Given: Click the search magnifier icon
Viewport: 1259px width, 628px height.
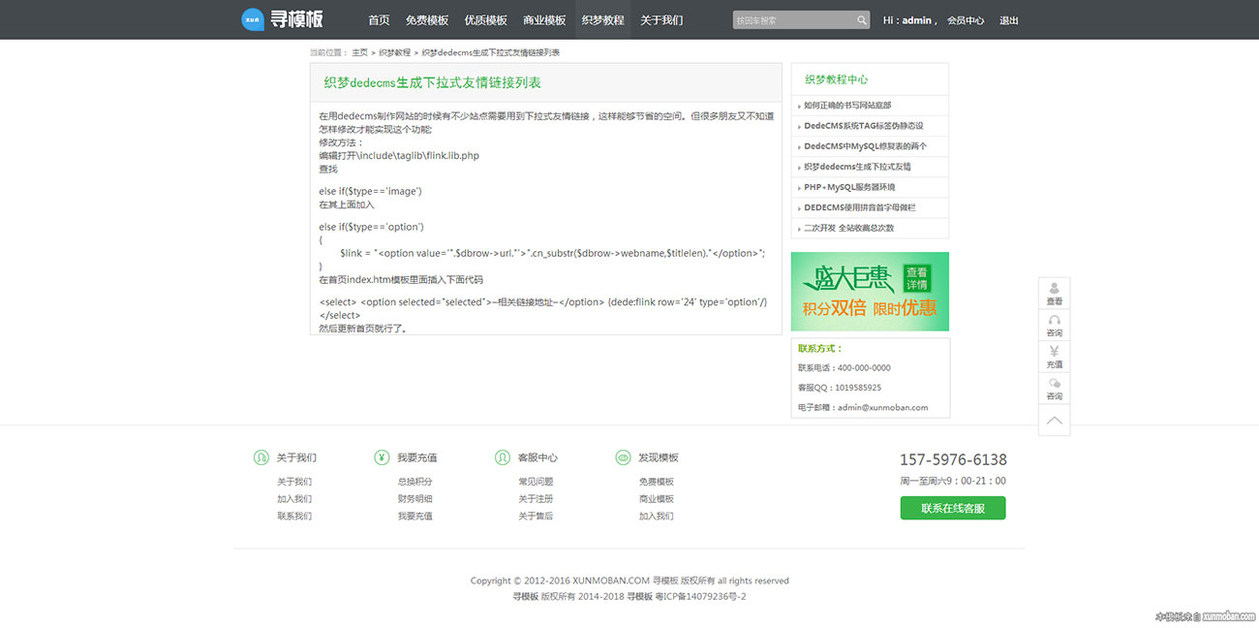Looking at the screenshot, I should pos(862,20).
